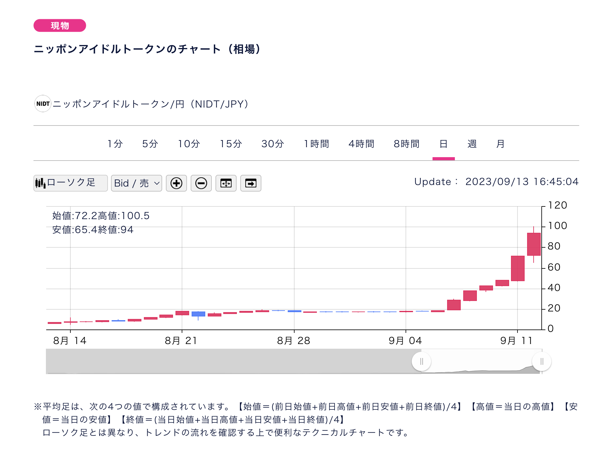Jump to the latest candle

point(251,183)
